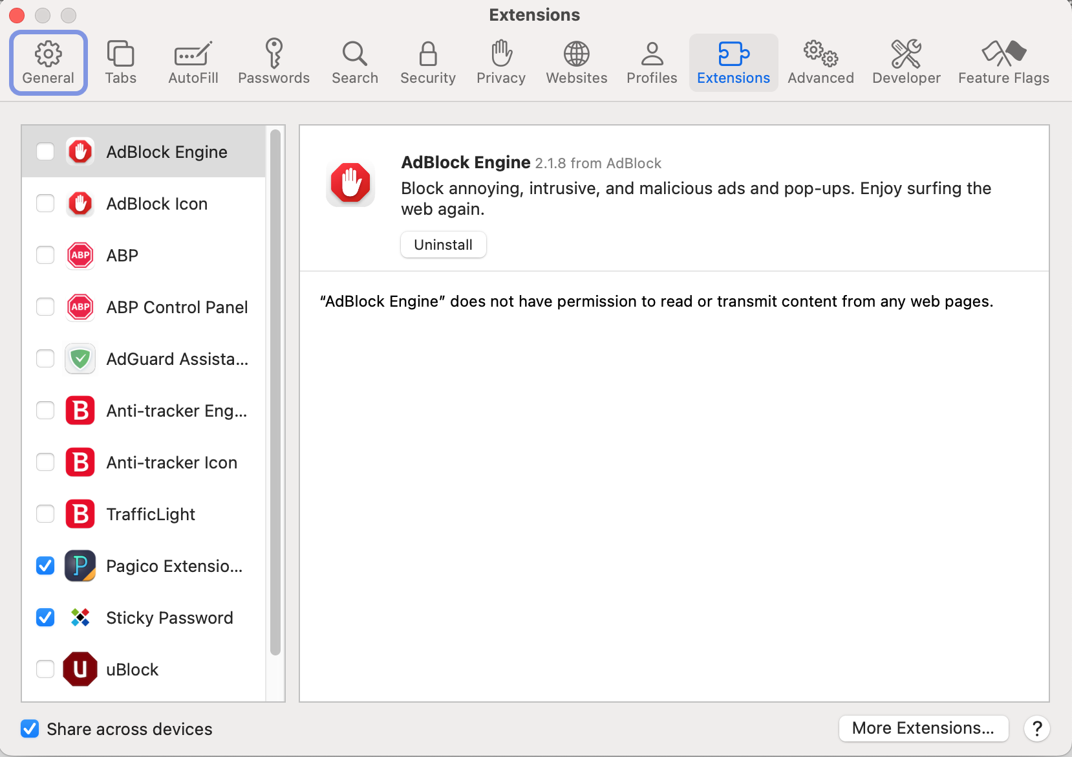This screenshot has height=757, width=1072.
Task: Disable the Pagico Extension checkbox
Action: pyautogui.click(x=45, y=565)
